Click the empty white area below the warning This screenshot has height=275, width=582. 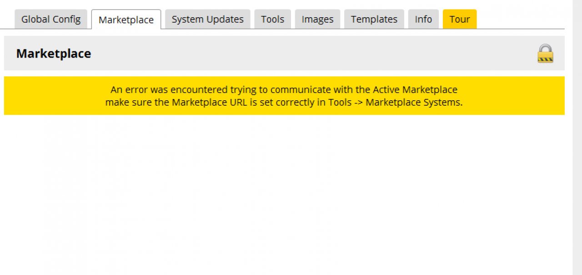284,191
